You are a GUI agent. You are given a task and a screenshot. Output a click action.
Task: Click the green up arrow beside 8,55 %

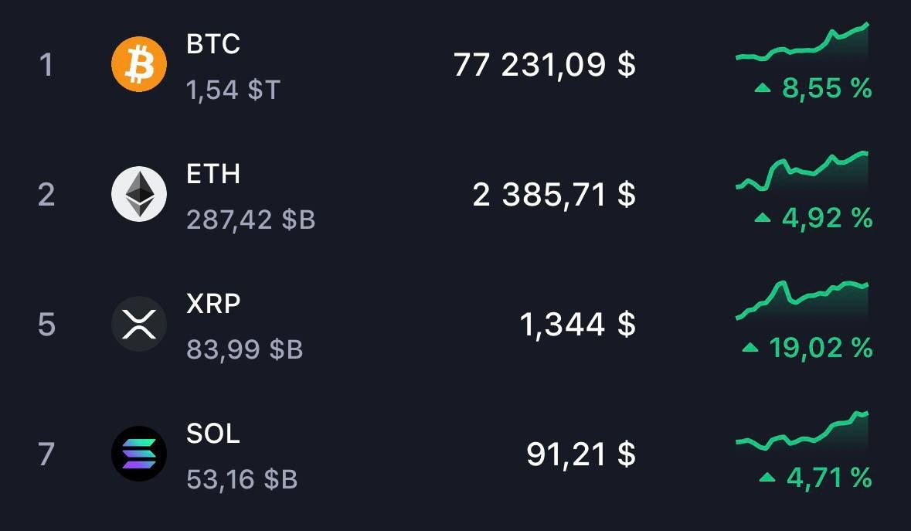pyautogui.click(x=763, y=88)
